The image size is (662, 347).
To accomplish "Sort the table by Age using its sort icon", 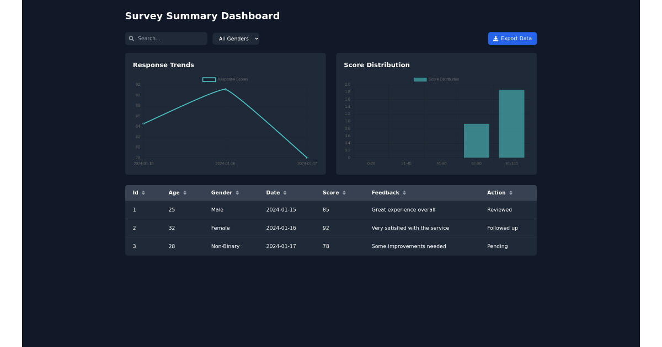I will [184, 193].
